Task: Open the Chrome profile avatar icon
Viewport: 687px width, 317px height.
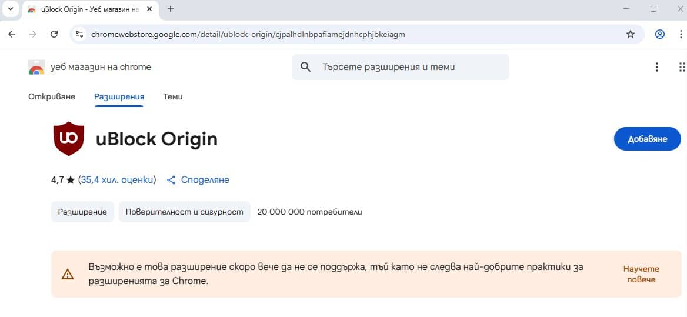Action: (x=660, y=34)
